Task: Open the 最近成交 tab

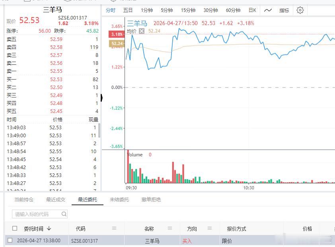Action: pos(56,200)
